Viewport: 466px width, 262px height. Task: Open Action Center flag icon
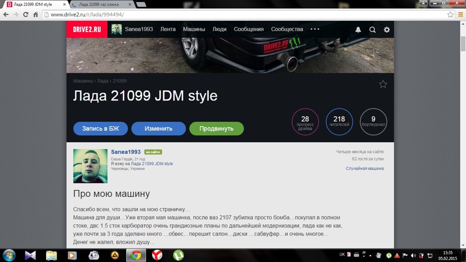tap(405, 255)
